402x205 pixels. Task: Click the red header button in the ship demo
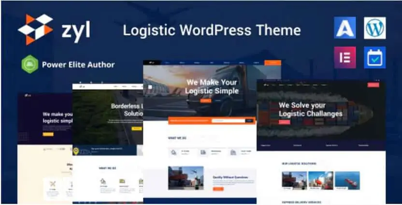[373, 85]
